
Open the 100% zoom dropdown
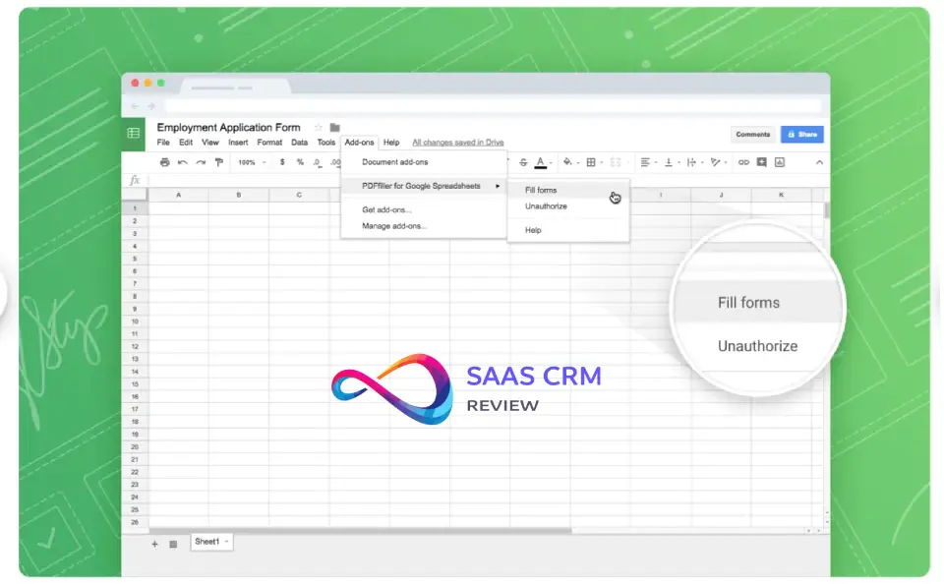(250, 162)
